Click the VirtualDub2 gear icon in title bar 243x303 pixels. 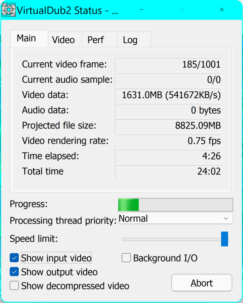[x=9, y=10]
